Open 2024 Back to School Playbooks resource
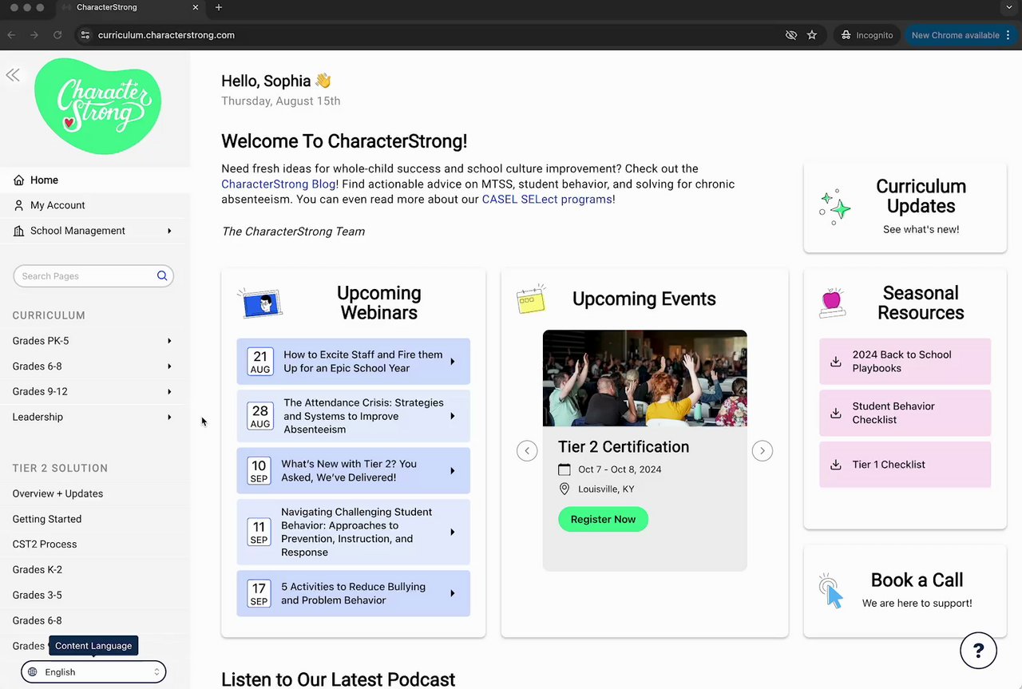This screenshot has width=1022, height=689. (x=905, y=362)
